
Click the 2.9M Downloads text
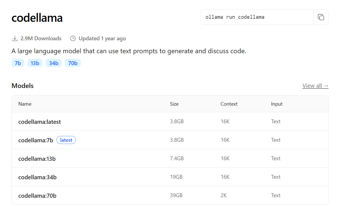pyautogui.click(x=41, y=39)
